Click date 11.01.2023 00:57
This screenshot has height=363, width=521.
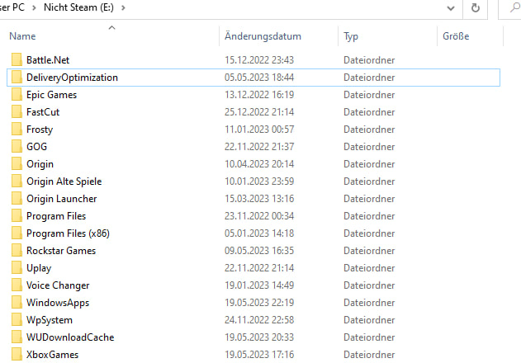pyautogui.click(x=259, y=130)
